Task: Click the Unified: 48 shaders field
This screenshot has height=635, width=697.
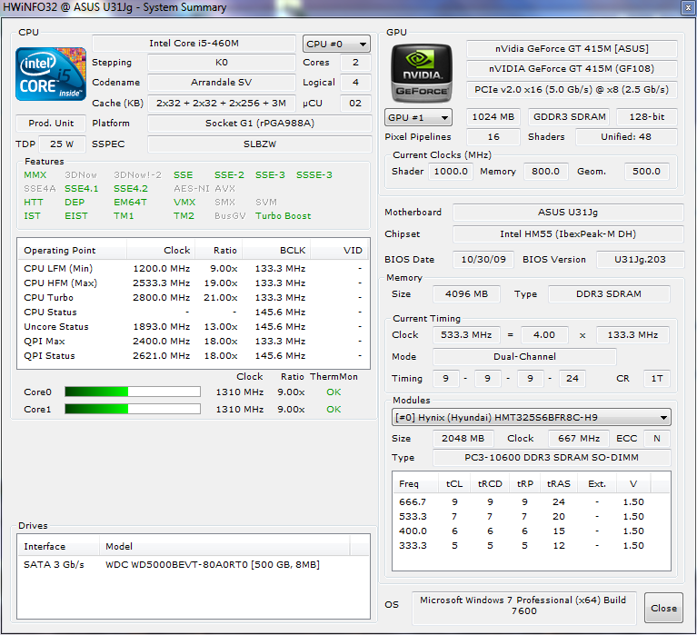Action: 626,137
